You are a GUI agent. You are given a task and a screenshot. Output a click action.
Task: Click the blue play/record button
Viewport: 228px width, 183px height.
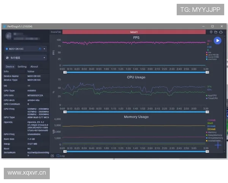[217, 40]
